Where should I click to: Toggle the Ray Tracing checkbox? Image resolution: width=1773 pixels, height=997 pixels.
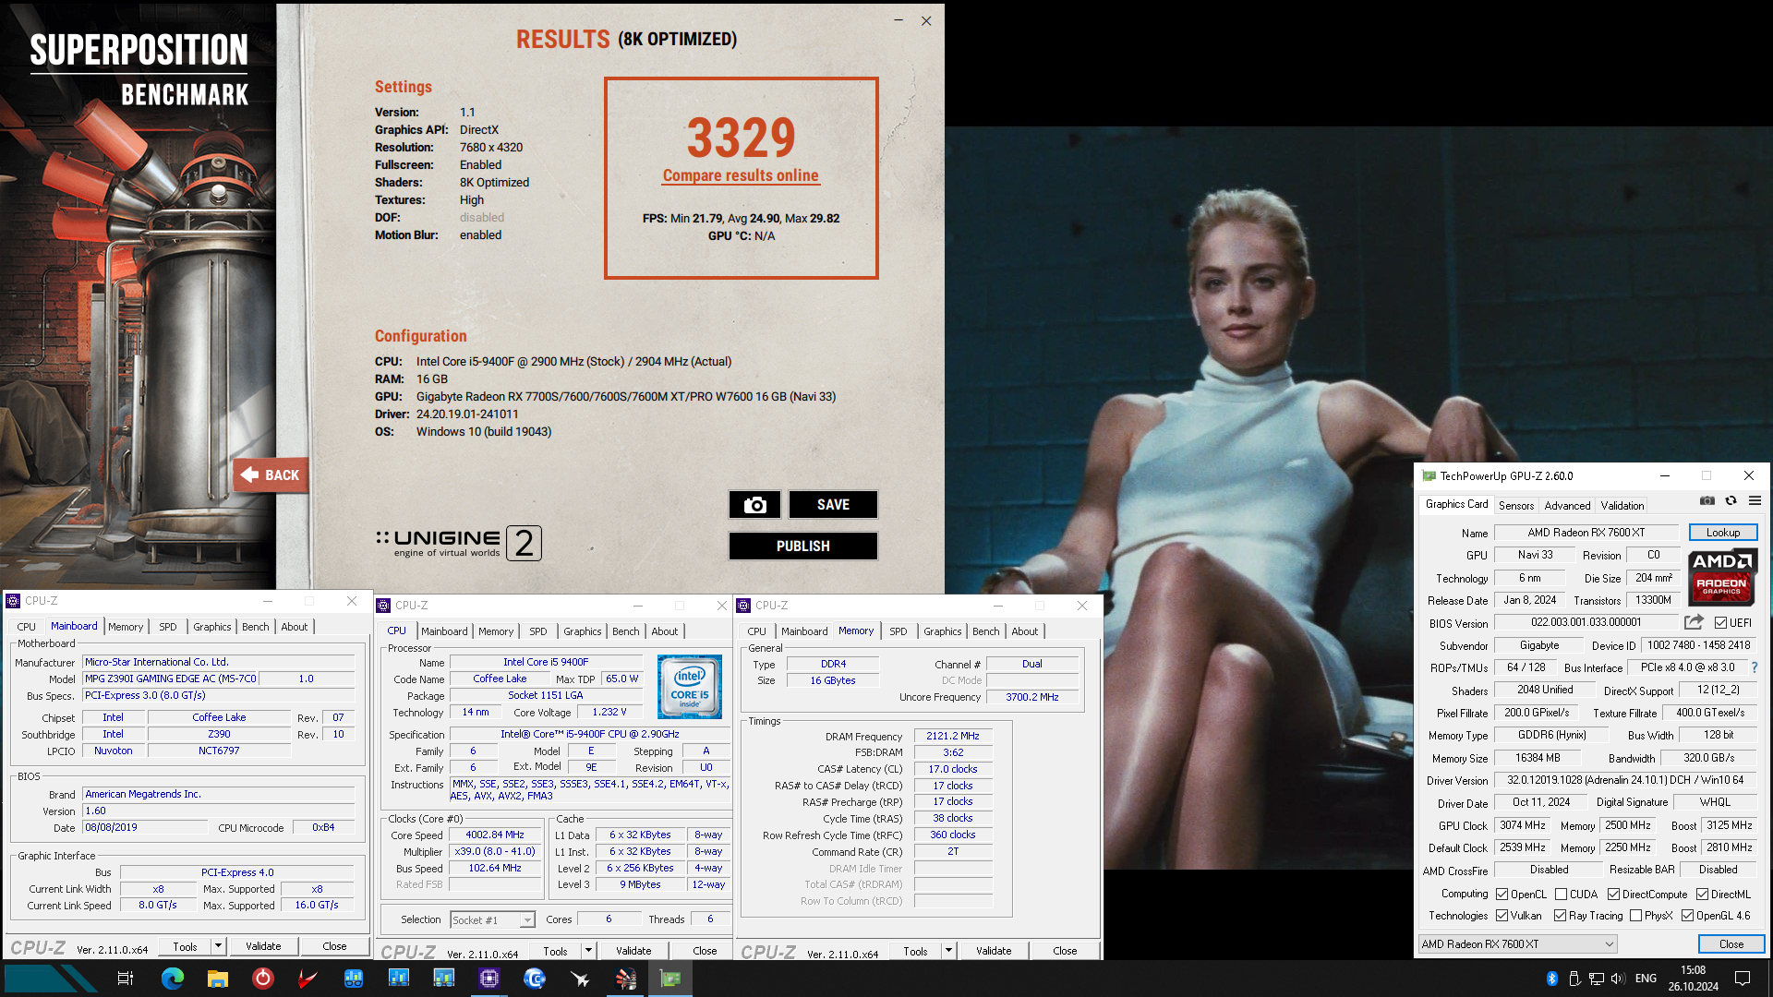(1561, 916)
